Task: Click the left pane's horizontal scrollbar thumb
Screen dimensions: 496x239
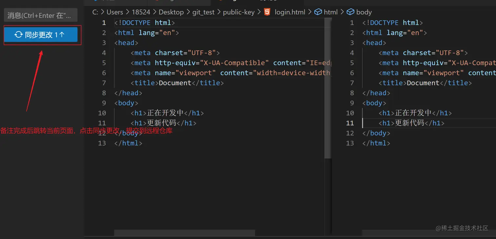Action: (185, 233)
